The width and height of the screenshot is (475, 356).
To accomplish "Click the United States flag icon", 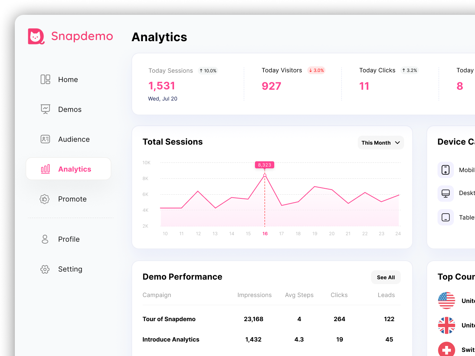I will [x=446, y=301].
